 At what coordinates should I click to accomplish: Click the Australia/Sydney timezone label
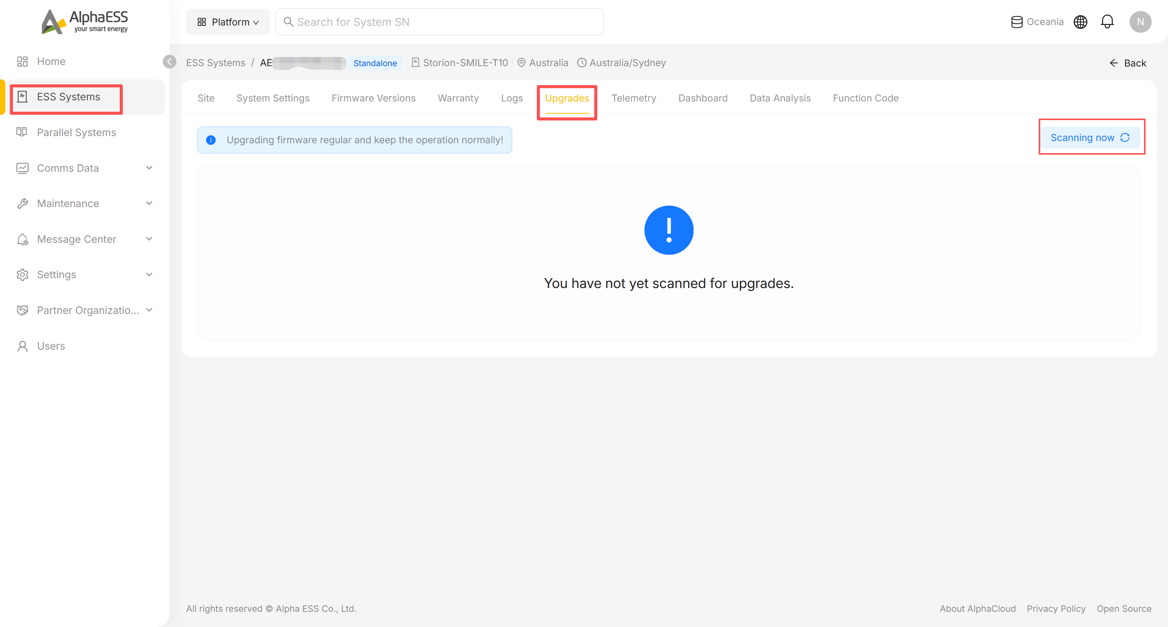pyautogui.click(x=621, y=63)
